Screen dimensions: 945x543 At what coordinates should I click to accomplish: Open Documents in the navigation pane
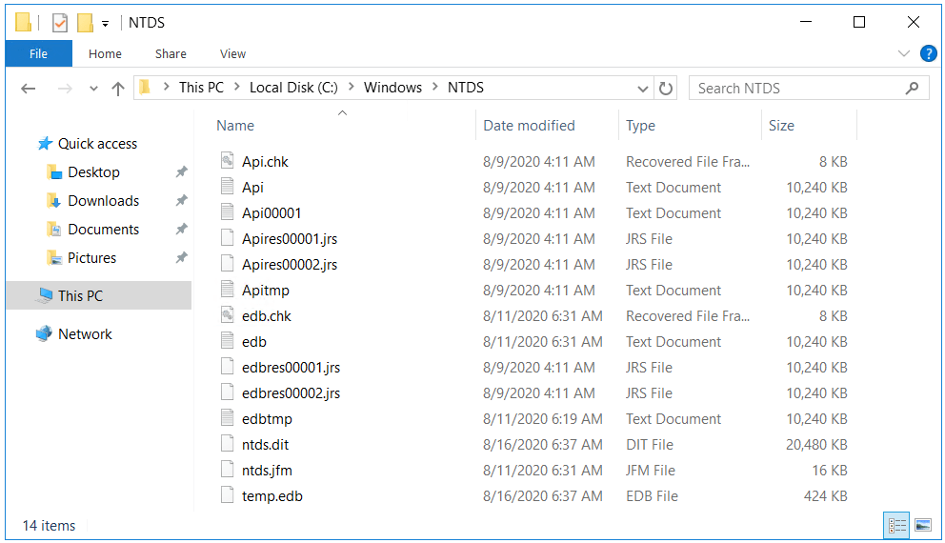pos(103,229)
